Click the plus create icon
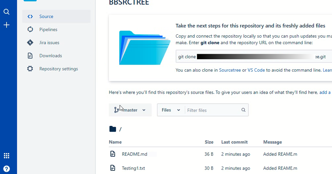The image size is (332, 174). coord(6,25)
